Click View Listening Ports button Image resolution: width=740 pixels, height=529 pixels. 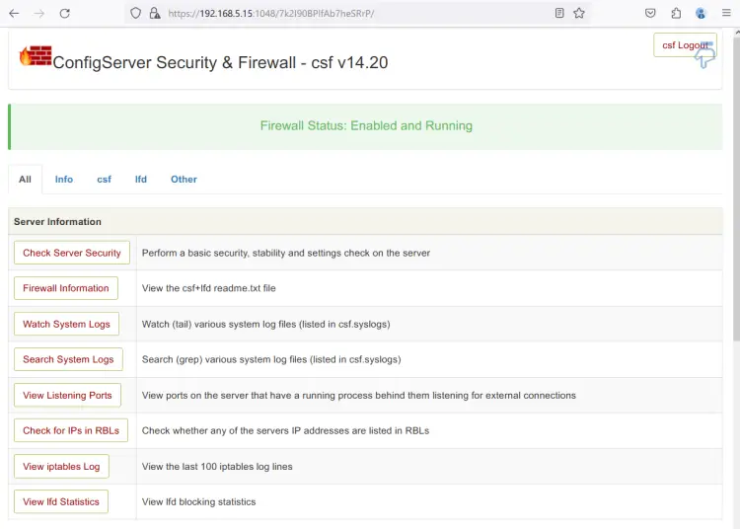pos(67,395)
